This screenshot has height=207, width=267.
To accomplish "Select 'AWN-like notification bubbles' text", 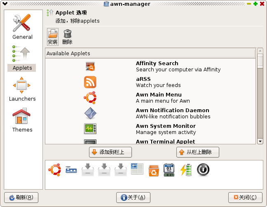I will pyautogui.click(x=173, y=117).
